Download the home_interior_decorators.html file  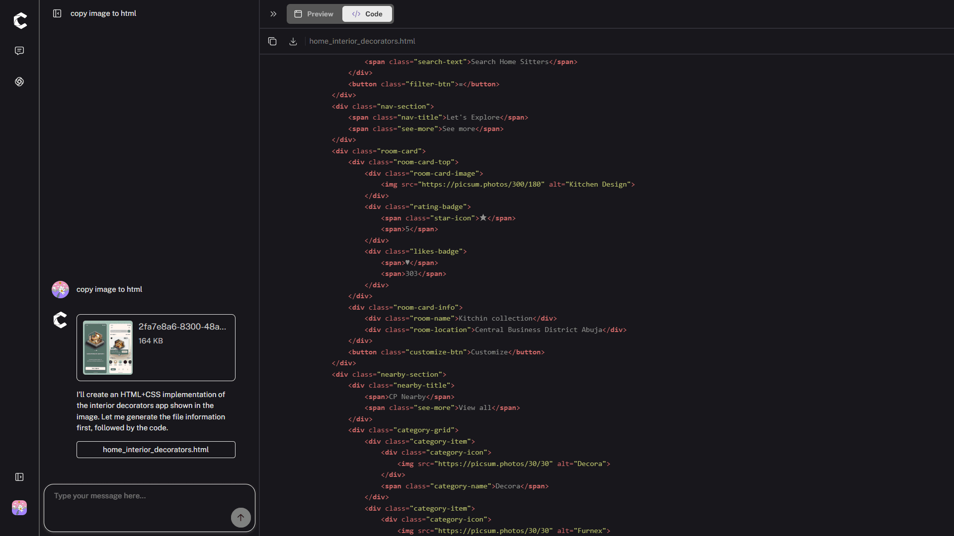(x=293, y=41)
